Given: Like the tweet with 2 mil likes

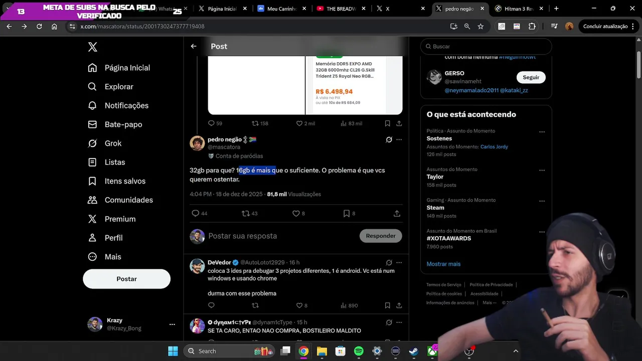Looking at the screenshot, I should [299, 123].
